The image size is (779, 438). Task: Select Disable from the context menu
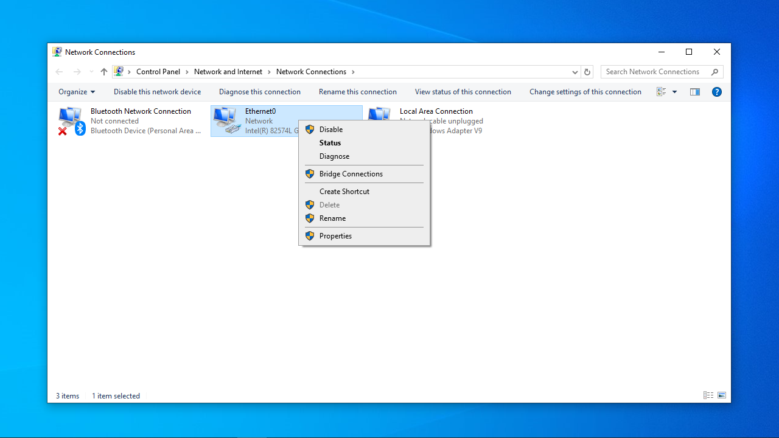[x=331, y=130]
